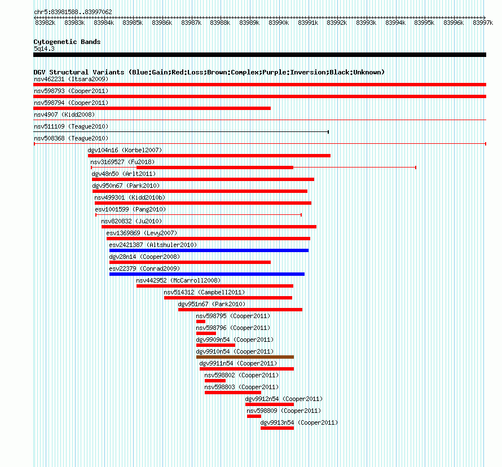Open the dgv9913n54 (Cooper2011) label
The image size is (502, 467).
[x=299, y=422]
